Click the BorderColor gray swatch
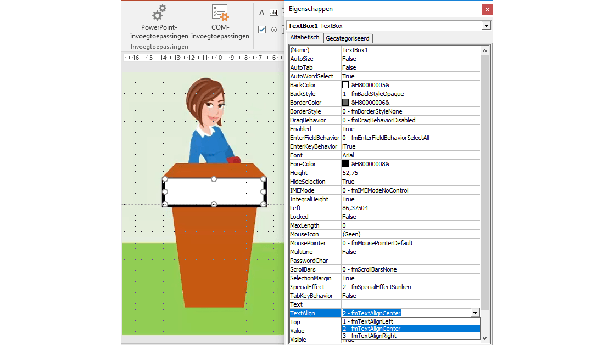This screenshot has height=345, width=614. click(345, 103)
